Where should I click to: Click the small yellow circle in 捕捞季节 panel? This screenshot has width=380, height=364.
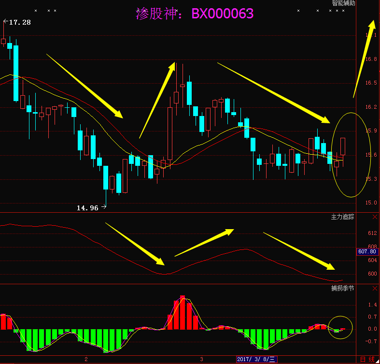coord(340,327)
